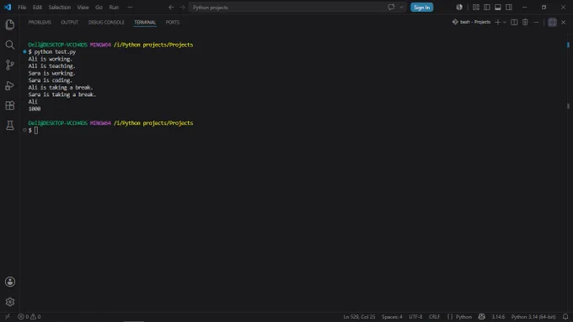Open notifications bell
This screenshot has width=573, height=322.
(x=565, y=316)
